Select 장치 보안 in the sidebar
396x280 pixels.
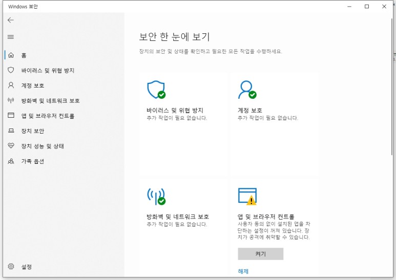33,131
